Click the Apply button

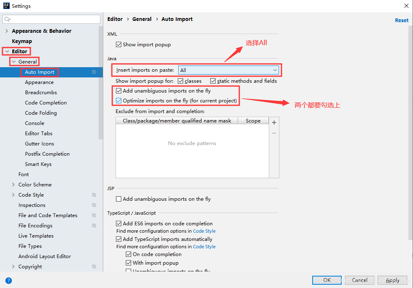[393, 280]
